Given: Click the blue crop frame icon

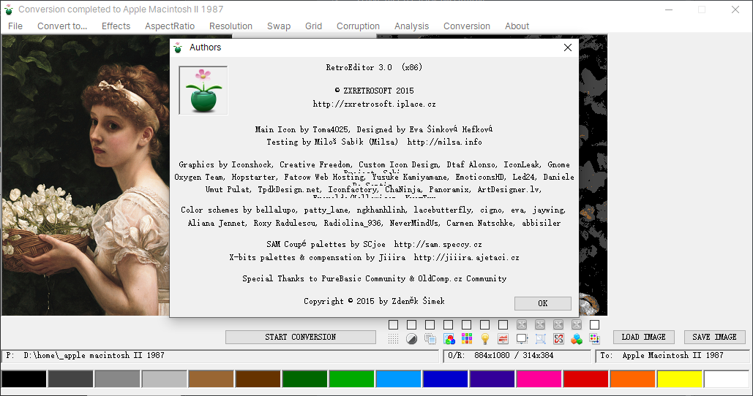Looking at the screenshot, I should coord(540,339).
